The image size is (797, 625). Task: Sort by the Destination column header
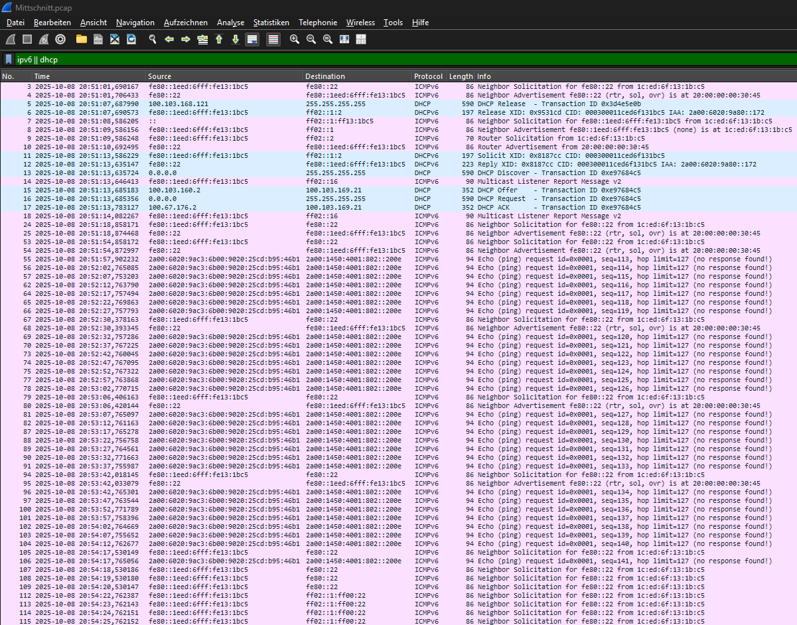[358, 76]
